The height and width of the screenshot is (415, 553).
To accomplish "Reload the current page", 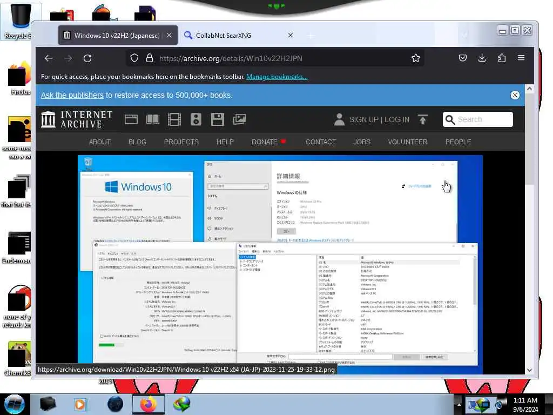I will point(87,58).
